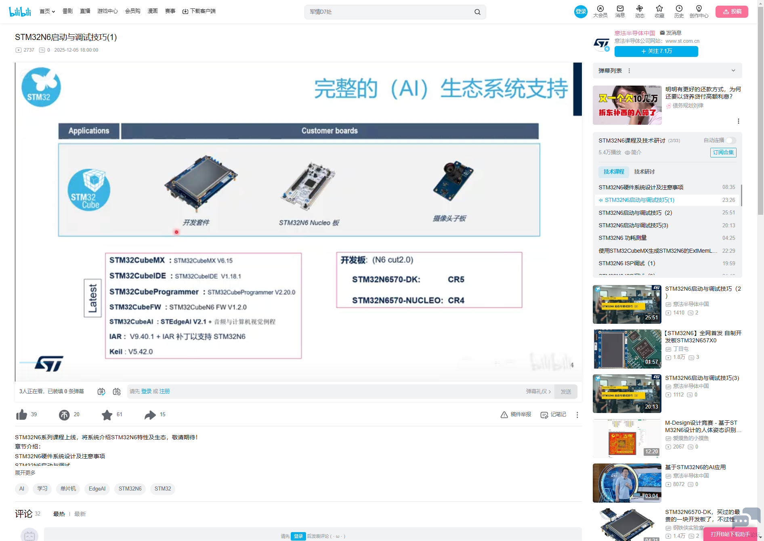
Task: Expand the 弹幕列表 panel
Action: click(x=733, y=71)
